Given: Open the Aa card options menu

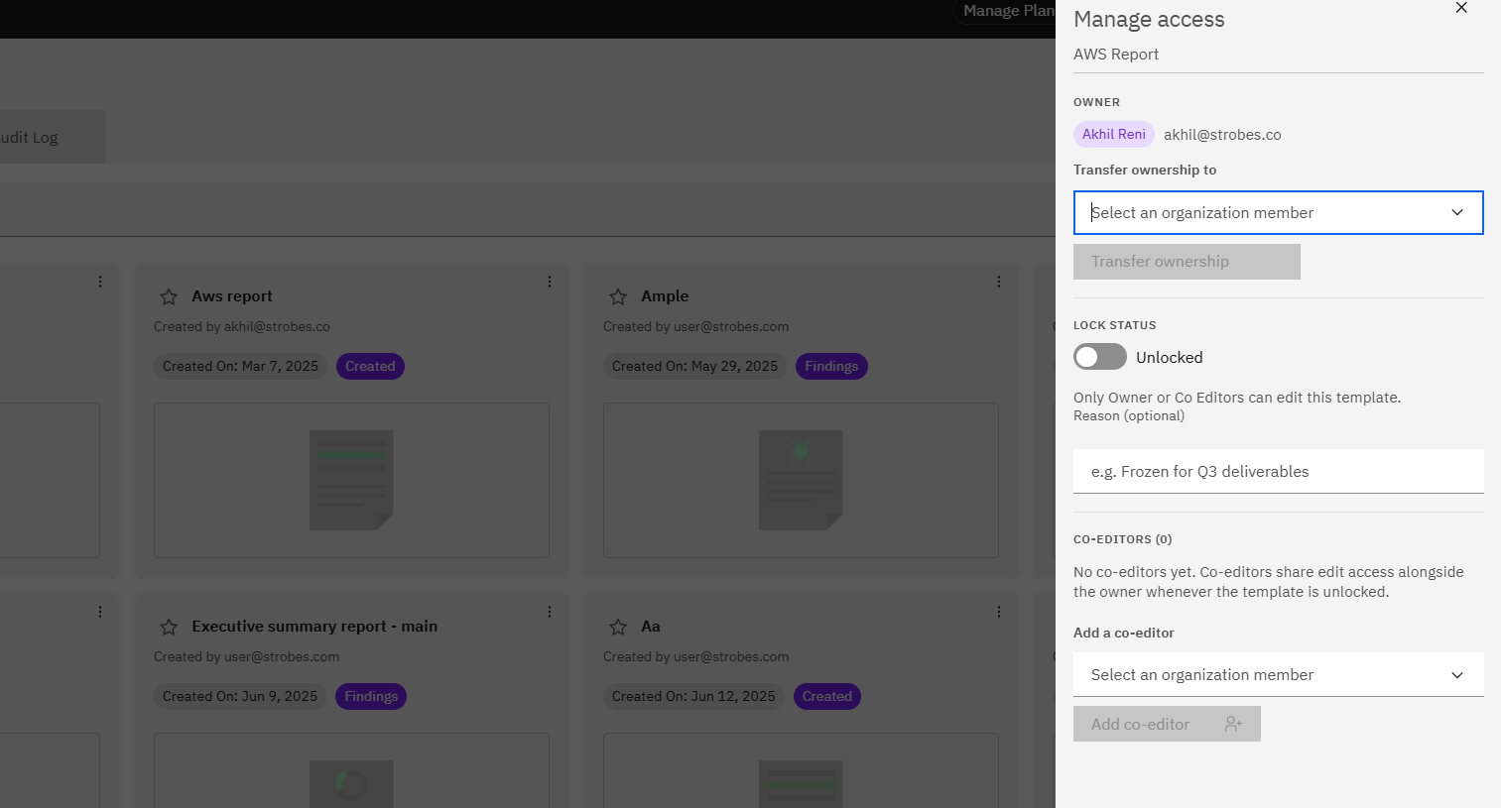Looking at the screenshot, I should tap(999, 612).
